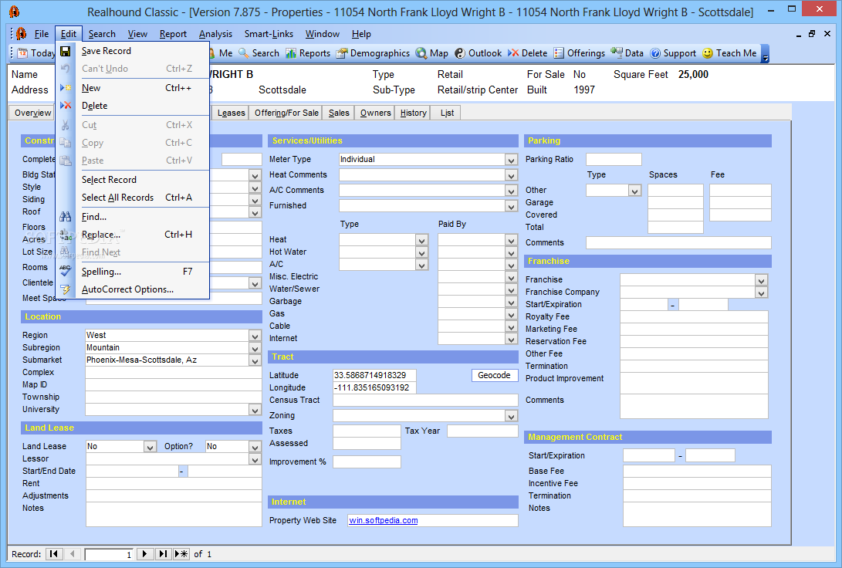
Task: Expand the Submarket dropdown
Action: pos(255,360)
